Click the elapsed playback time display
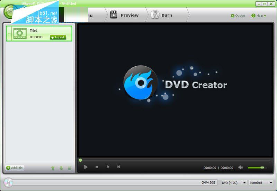The width and height of the screenshot is (277, 191). (210, 168)
